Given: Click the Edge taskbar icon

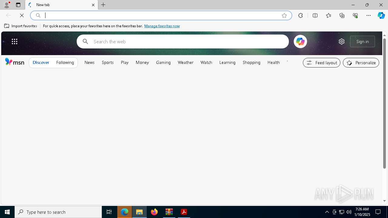Looking at the screenshot, I should (x=125, y=212).
